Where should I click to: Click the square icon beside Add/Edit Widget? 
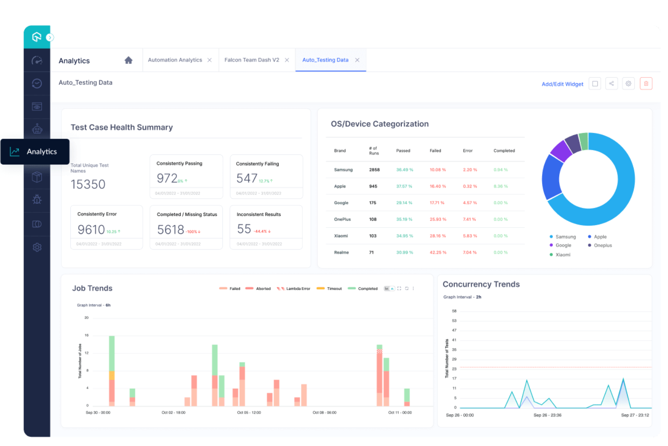[595, 84]
